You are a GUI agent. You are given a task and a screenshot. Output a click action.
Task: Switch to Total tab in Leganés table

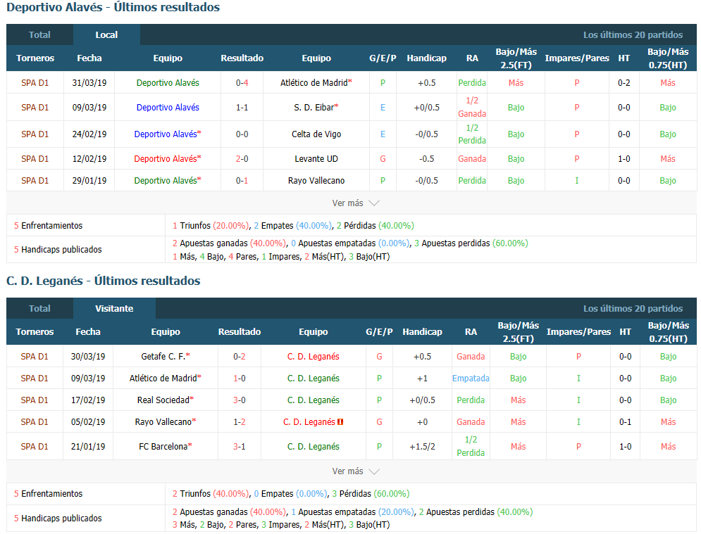39,309
